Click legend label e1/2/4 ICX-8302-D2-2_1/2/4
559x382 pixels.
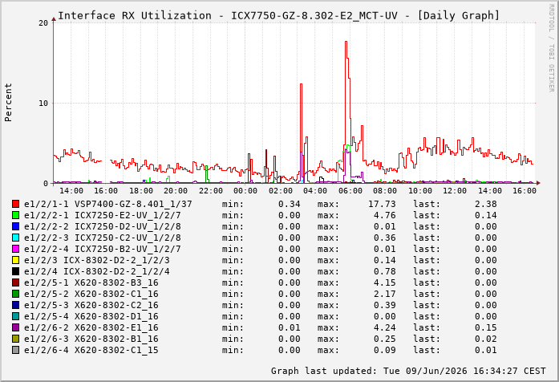pyautogui.click(x=96, y=271)
